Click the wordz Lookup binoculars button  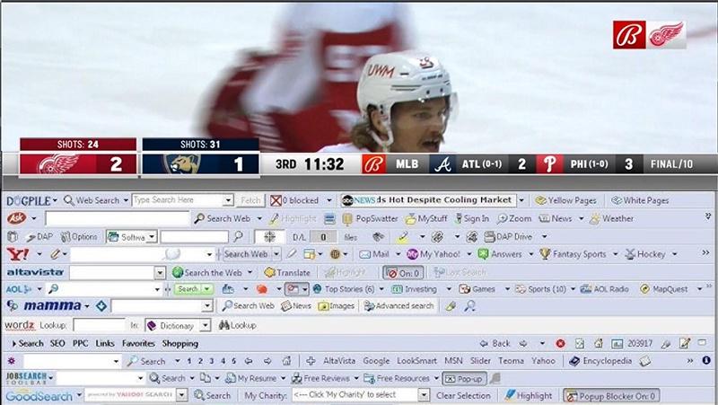pyautogui.click(x=237, y=325)
